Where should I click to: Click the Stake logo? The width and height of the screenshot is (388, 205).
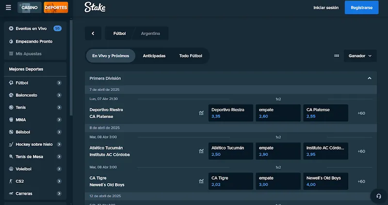pos(95,7)
